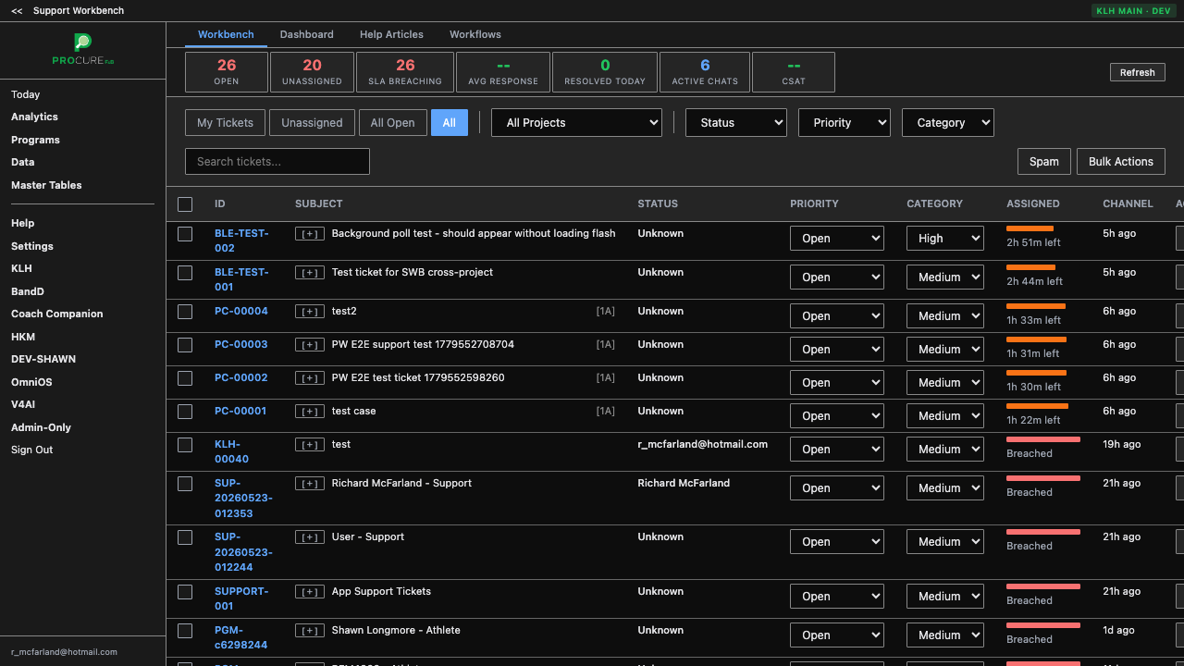Open ticket link SUPPORT-001
The height and width of the screenshot is (666, 1184).
point(241,598)
